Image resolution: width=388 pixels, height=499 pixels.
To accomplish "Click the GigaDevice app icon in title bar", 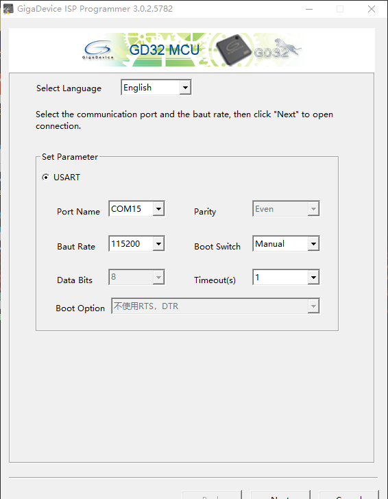I will (x=8, y=9).
